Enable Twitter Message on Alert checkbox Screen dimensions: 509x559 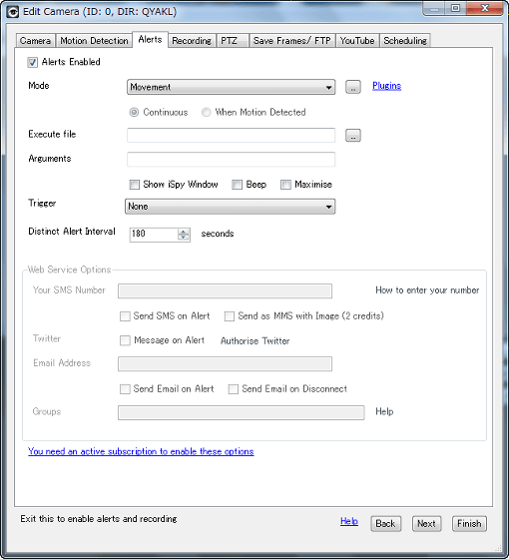coord(125,340)
